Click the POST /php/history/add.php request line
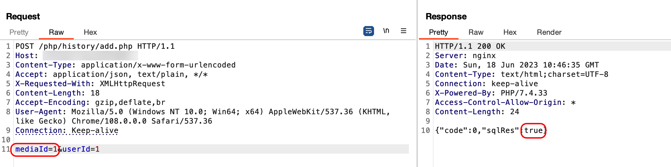Screen dimensions: 671x167 (95, 46)
